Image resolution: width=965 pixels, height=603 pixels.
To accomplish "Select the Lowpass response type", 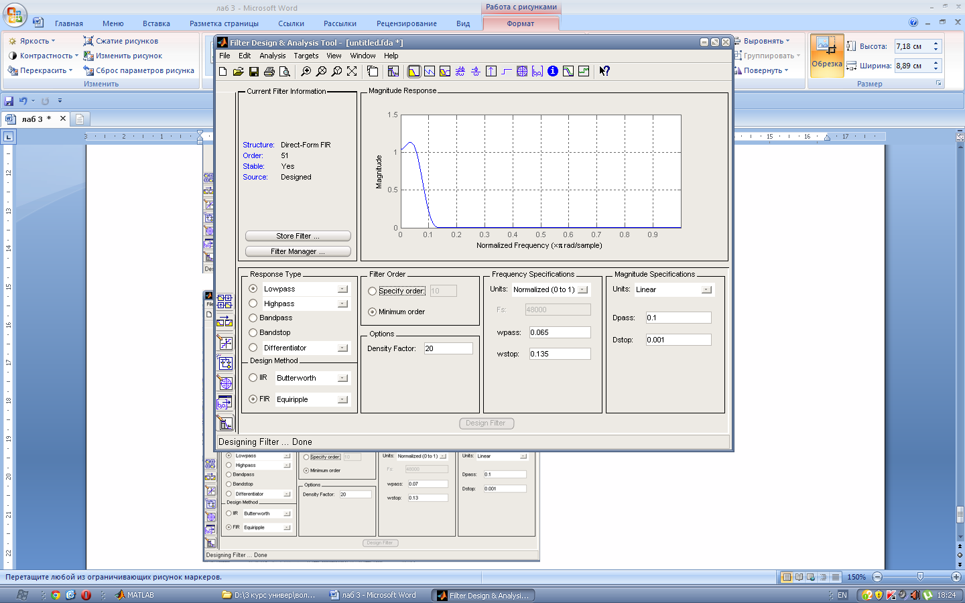I will coord(253,289).
